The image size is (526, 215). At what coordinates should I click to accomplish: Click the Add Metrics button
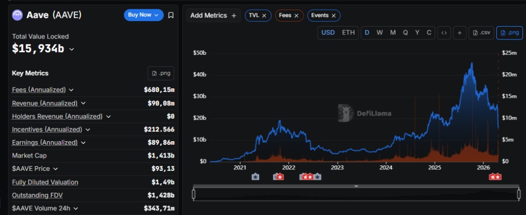click(x=213, y=15)
